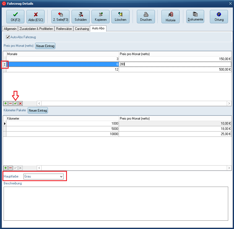The height and width of the screenshot is (229, 234).
Task: Click the Kopieren copy vehicle button
Action: pyautogui.click(x=100, y=17)
